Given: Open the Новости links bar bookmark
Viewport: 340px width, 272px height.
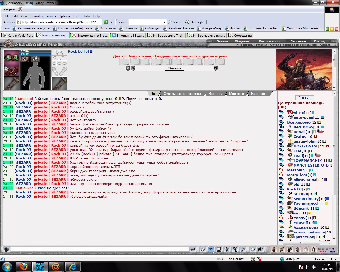Looking at the screenshot, I should point(128,28).
